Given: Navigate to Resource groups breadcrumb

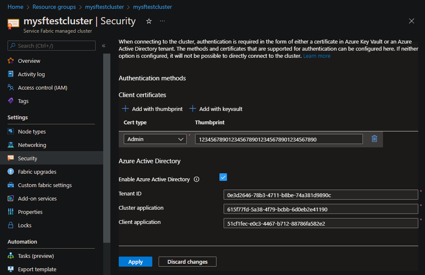Looking at the screenshot, I should [x=54, y=7].
